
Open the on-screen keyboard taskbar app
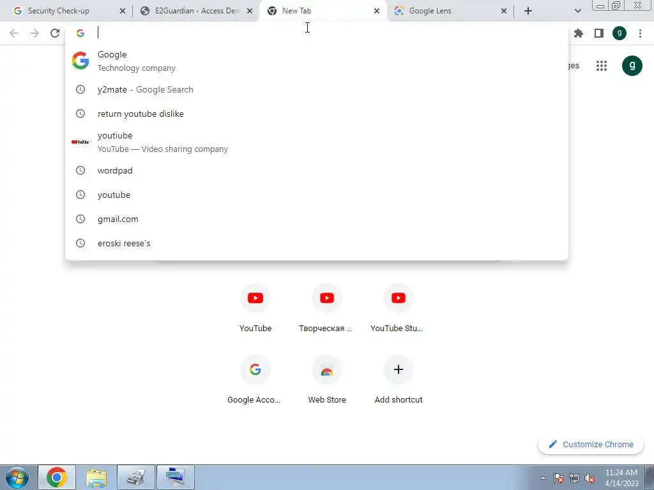click(x=175, y=477)
